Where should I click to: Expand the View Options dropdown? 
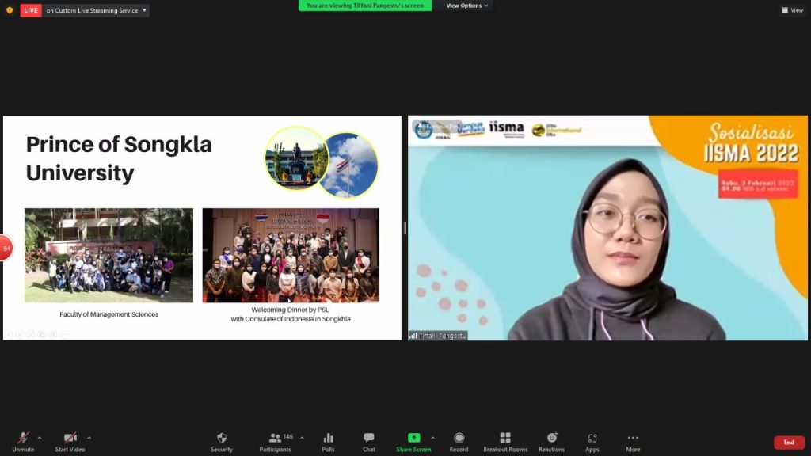click(466, 6)
